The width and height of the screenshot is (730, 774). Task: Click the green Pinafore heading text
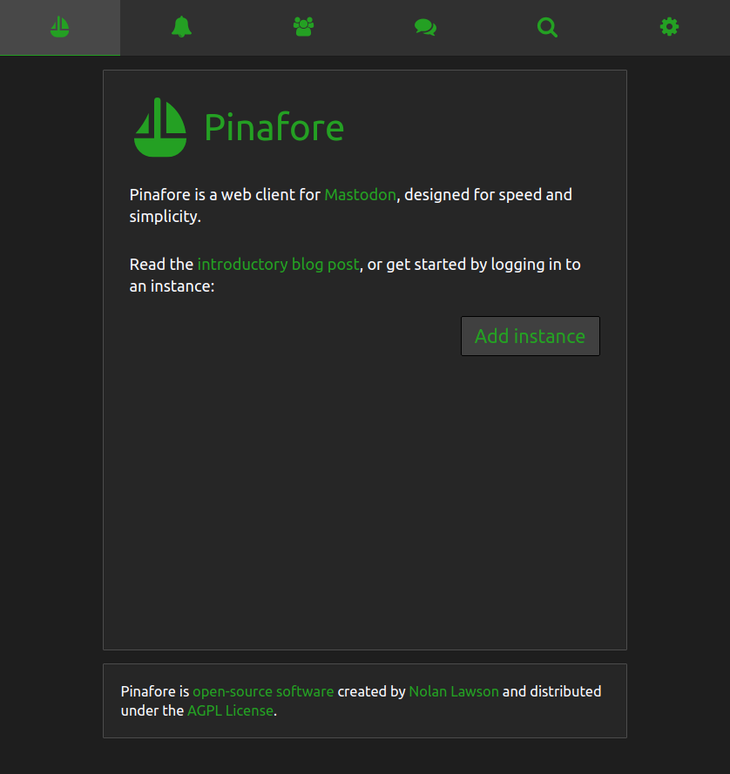pos(274,127)
